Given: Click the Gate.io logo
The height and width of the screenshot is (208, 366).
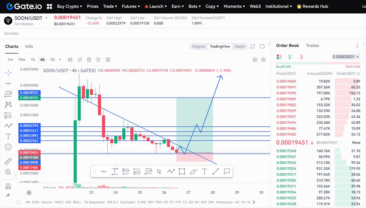Looking at the screenshot, I should point(24,6).
